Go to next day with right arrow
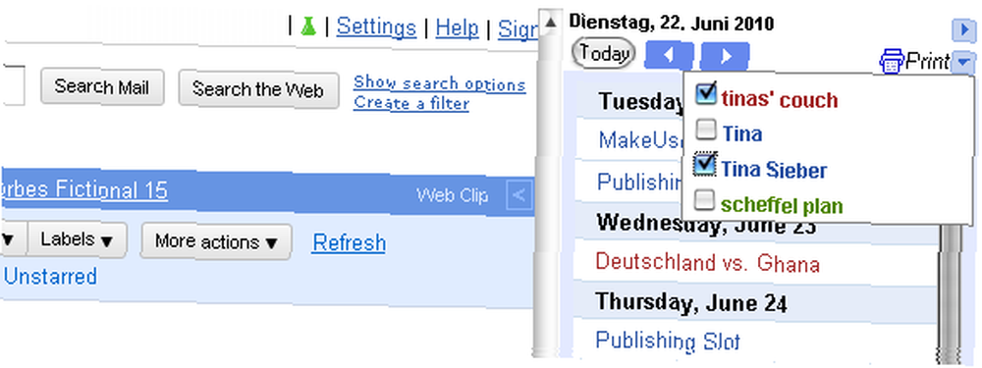The width and height of the screenshot is (982, 368). click(x=725, y=56)
